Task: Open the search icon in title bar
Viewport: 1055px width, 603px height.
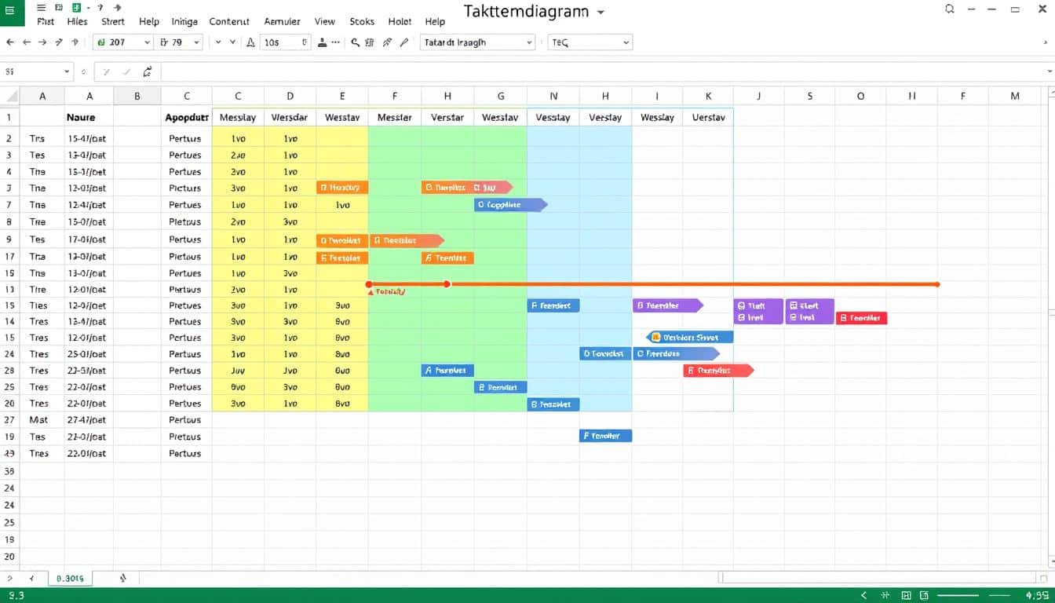Action: click(950, 9)
